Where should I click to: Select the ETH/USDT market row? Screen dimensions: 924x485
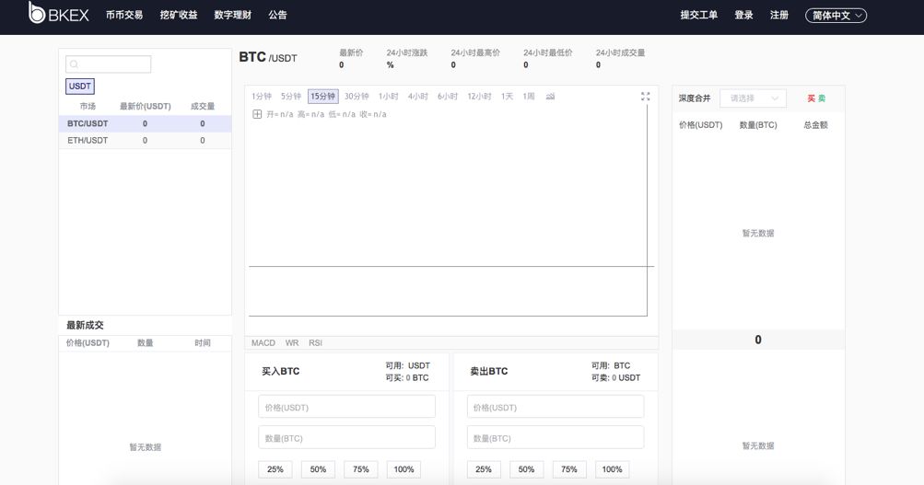click(145, 140)
